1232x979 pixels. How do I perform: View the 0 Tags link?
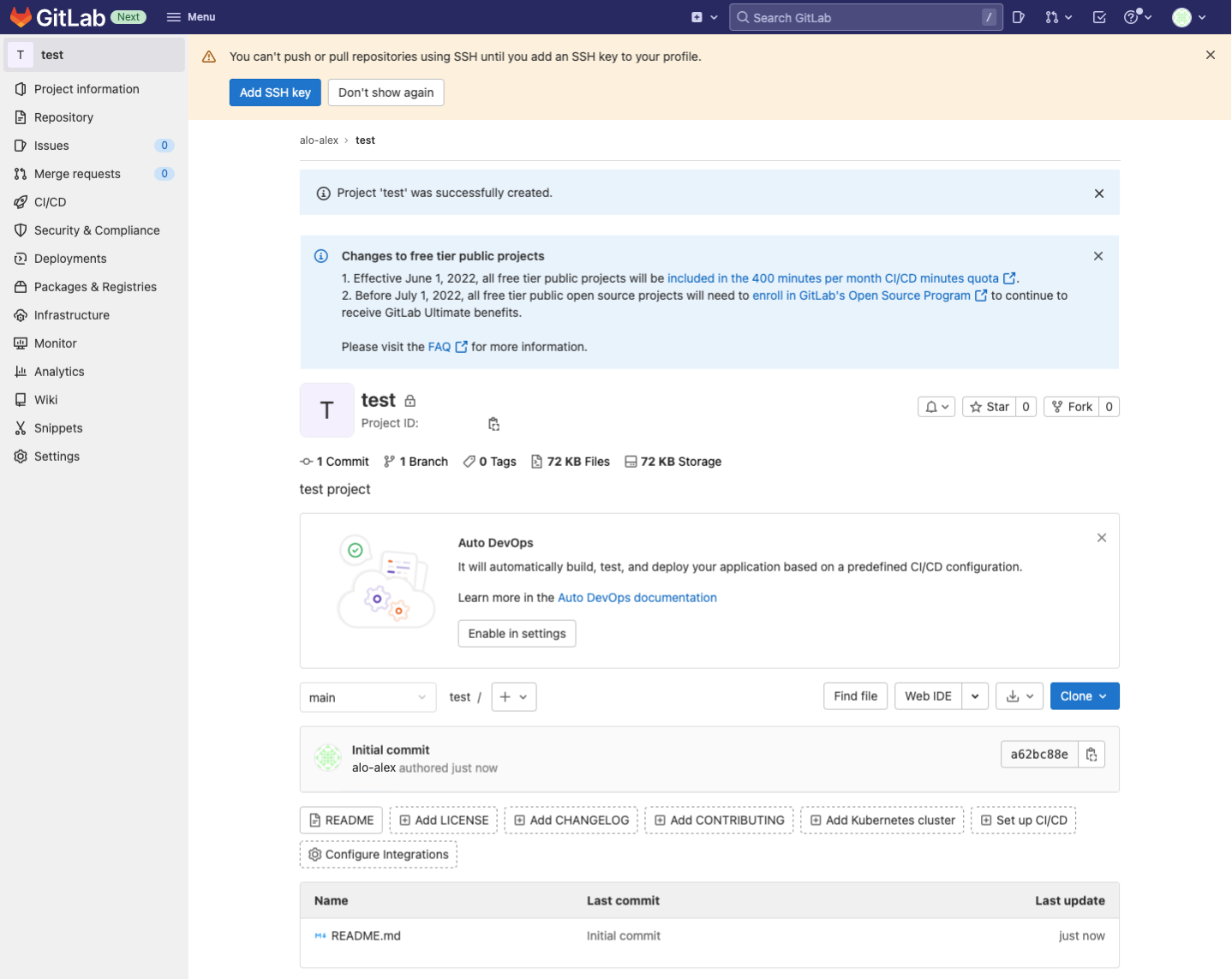point(489,462)
